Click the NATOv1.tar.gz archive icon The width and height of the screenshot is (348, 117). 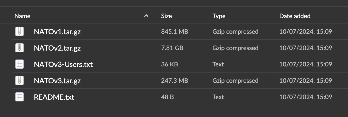pyautogui.click(x=20, y=31)
